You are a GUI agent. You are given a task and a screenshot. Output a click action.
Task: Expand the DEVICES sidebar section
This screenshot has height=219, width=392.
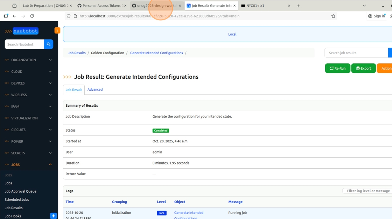tap(29, 83)
